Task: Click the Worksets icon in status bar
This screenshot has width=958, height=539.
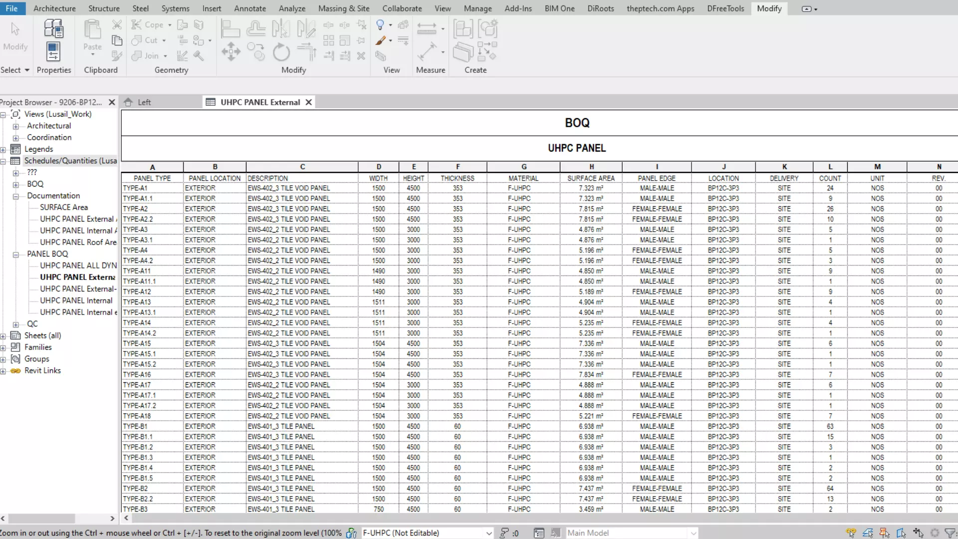Action: 351,533
